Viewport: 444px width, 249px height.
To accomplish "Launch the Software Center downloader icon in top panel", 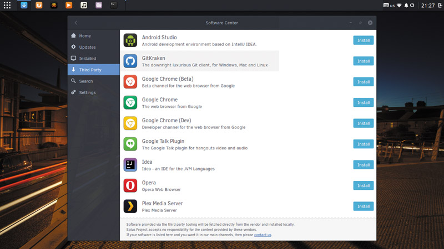I will (24, 5).
